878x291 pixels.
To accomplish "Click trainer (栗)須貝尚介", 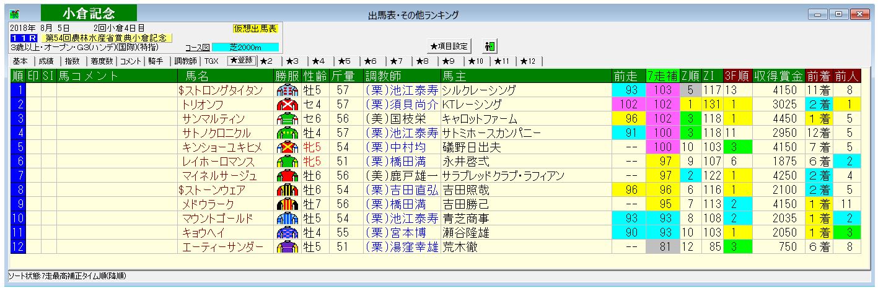I will click(402, 104).
